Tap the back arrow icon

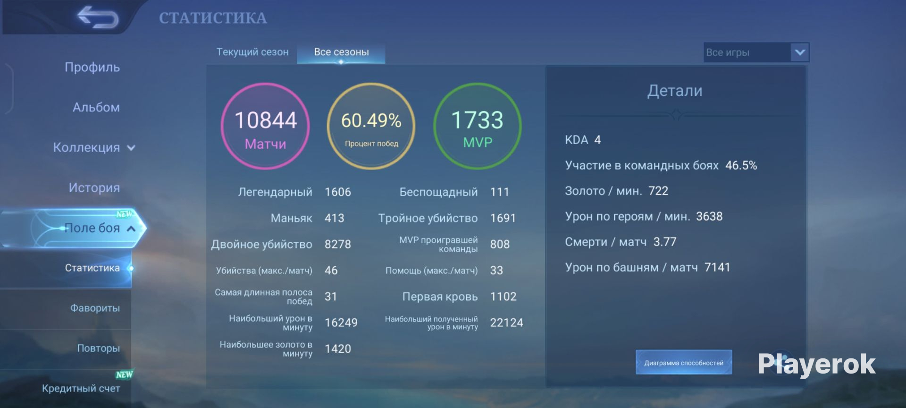tap(98, 17)
